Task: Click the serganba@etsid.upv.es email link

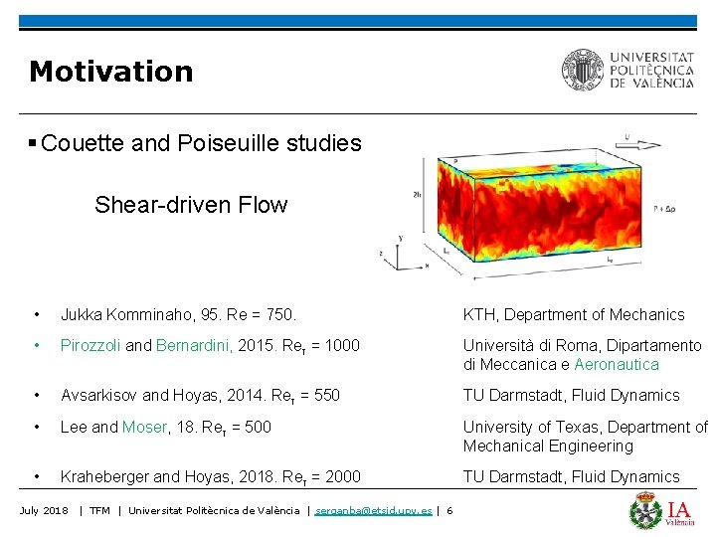Action: pos(374,510)
